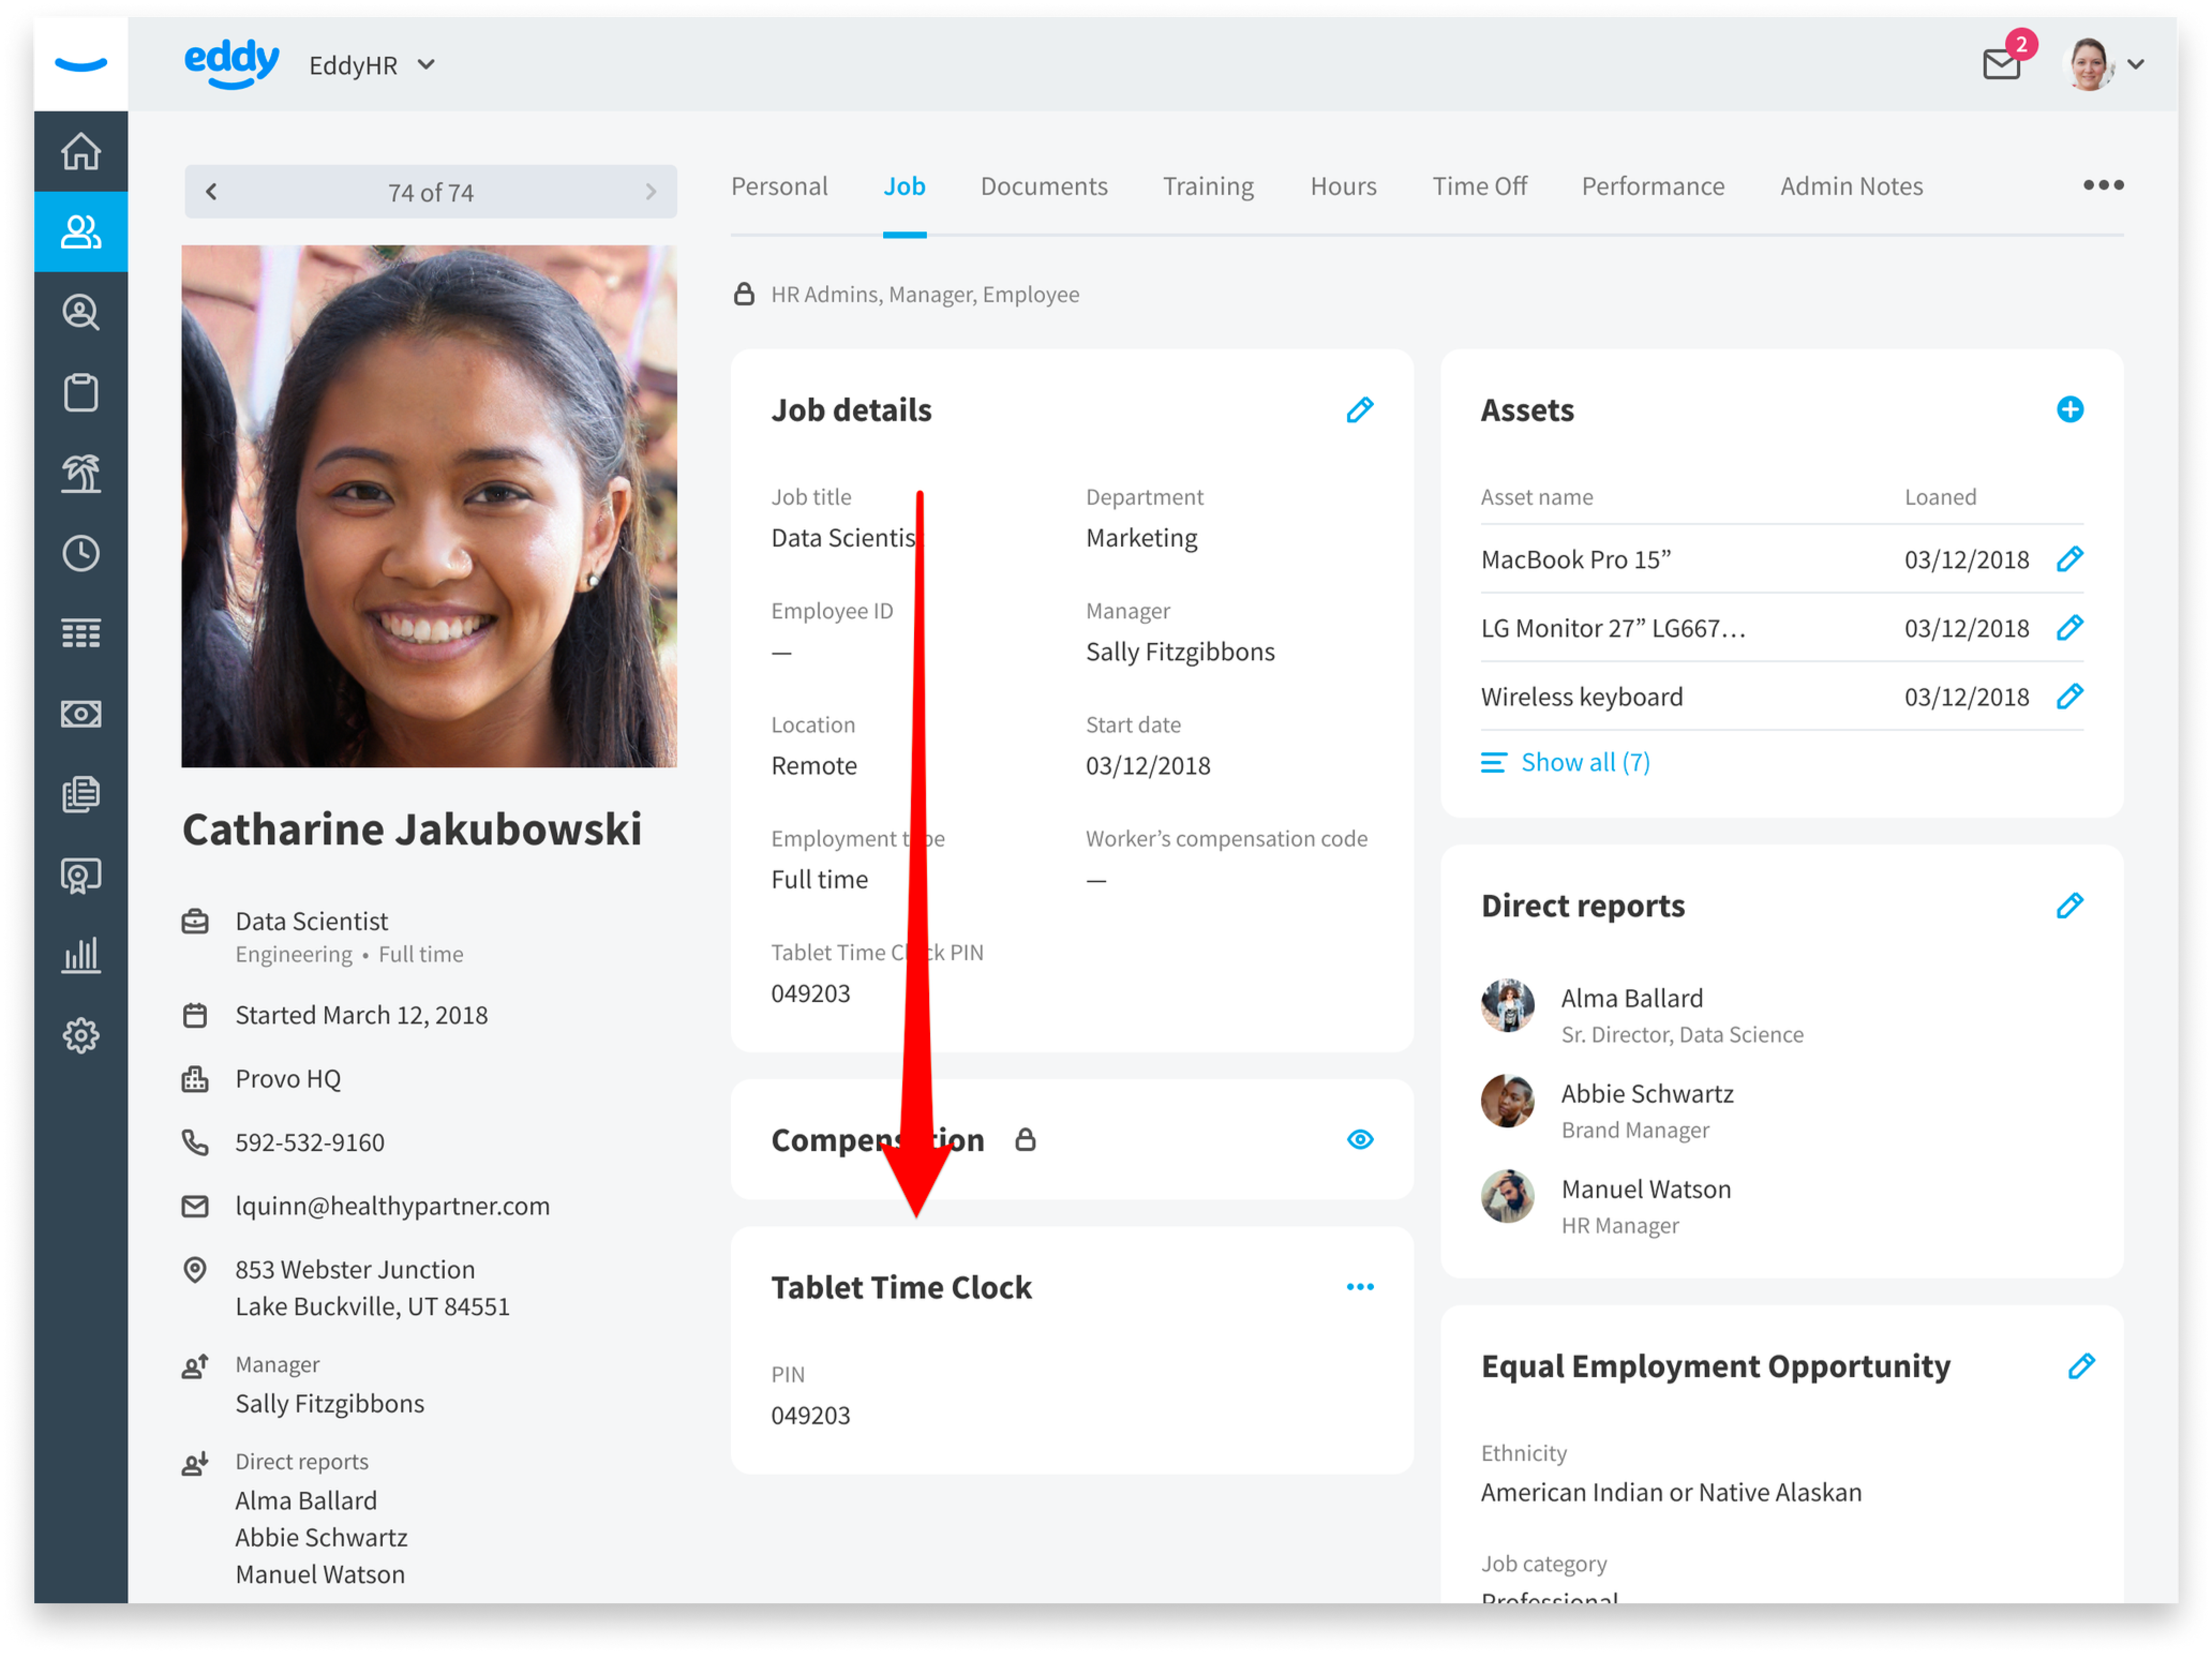
Task: Open Tablet Time Clock options menu
Action: click(x=1360, y=1287)
